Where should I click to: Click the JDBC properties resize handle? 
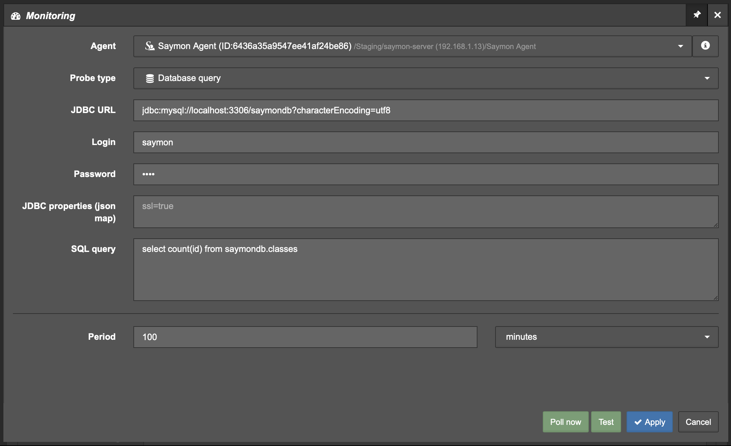pos(715,225)
